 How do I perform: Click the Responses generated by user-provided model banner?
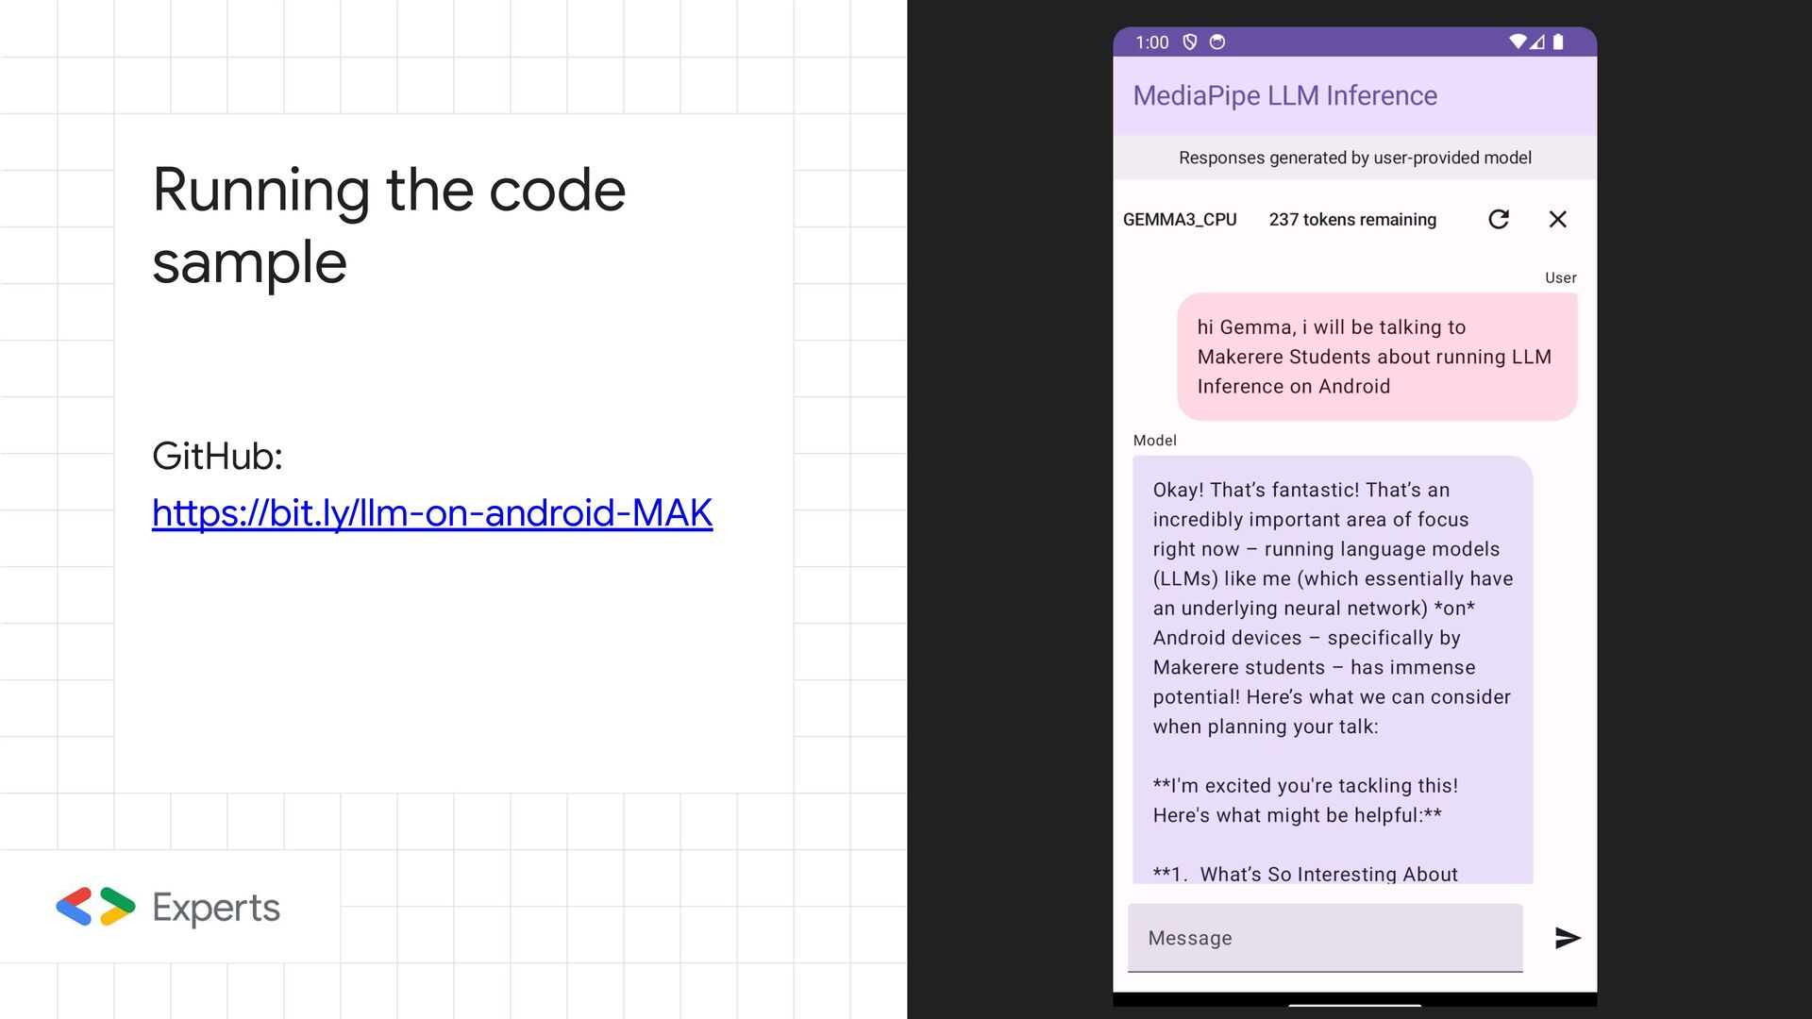[x=1354, y=158]
